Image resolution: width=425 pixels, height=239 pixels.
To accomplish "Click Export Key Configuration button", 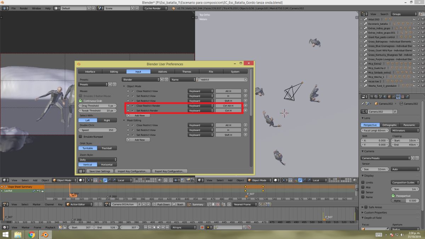I will click(169, 171).
